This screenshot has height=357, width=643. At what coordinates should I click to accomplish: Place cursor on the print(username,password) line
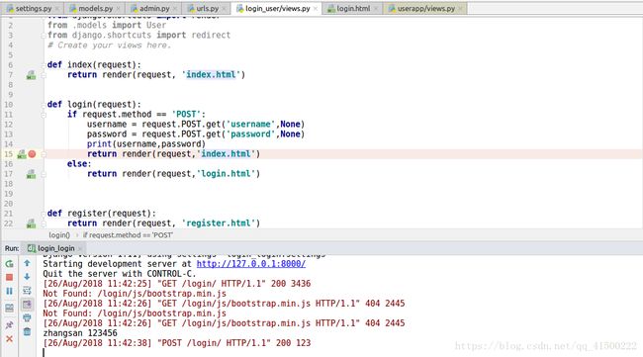click(x=146, y=144)
